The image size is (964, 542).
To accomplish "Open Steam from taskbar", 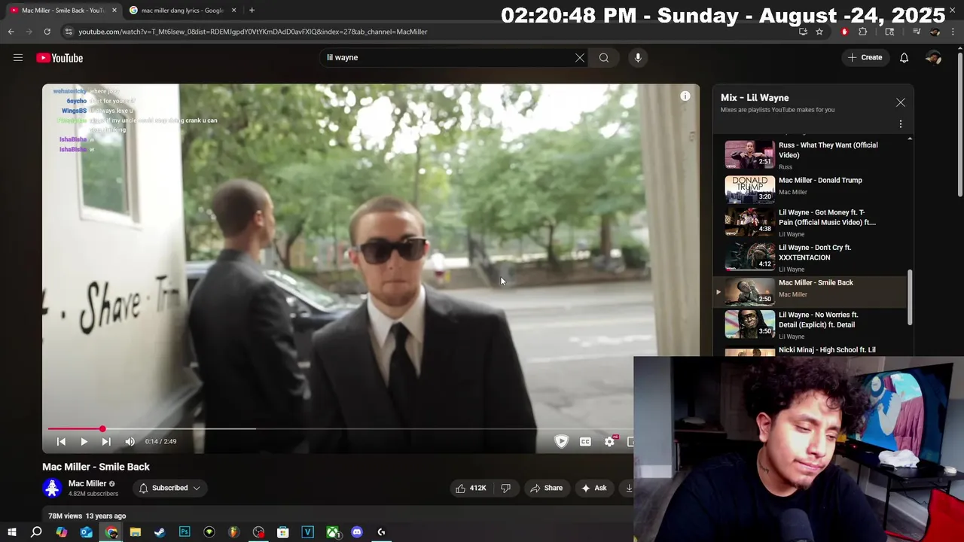I will (160, 532).
